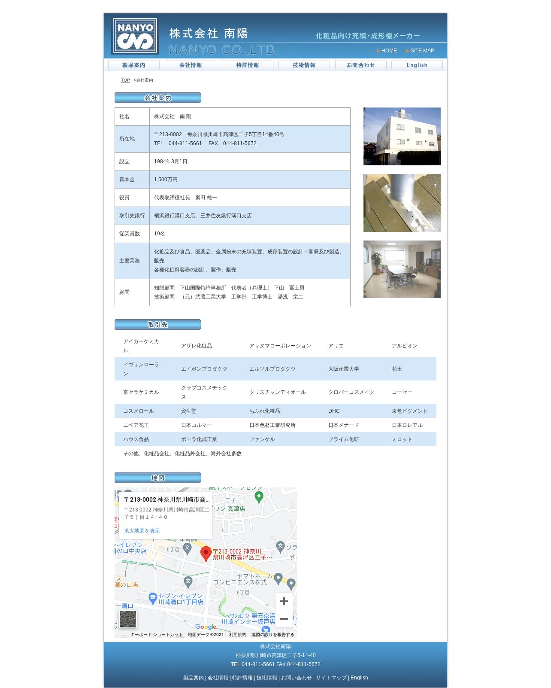Open footer 特許情報 link
The image size is (551, 688).
click(242, 678)
